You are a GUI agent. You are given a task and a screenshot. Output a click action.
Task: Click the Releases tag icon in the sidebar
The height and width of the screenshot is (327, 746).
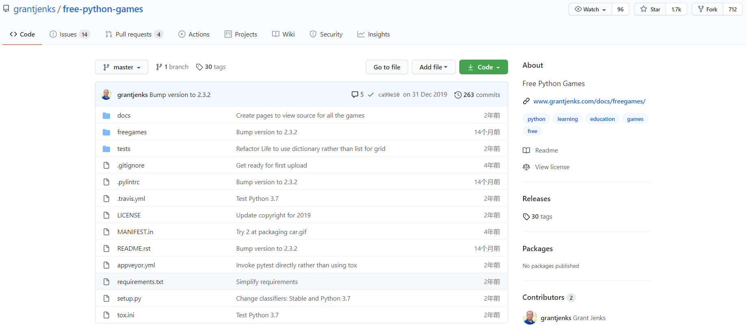pos(526,217)
